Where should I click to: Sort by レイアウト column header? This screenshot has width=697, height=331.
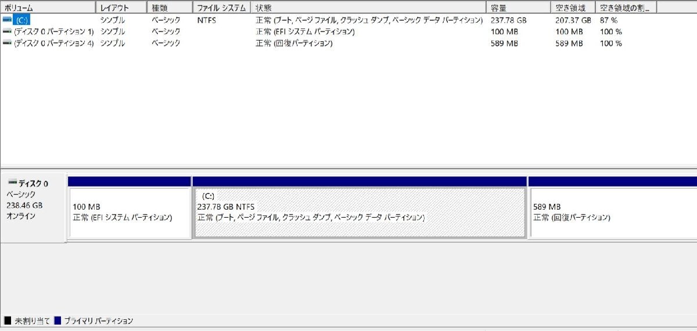121,8
